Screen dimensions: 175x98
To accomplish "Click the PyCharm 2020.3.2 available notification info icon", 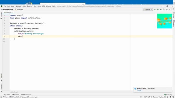I will pyautogui.click(x=135, y=89).
